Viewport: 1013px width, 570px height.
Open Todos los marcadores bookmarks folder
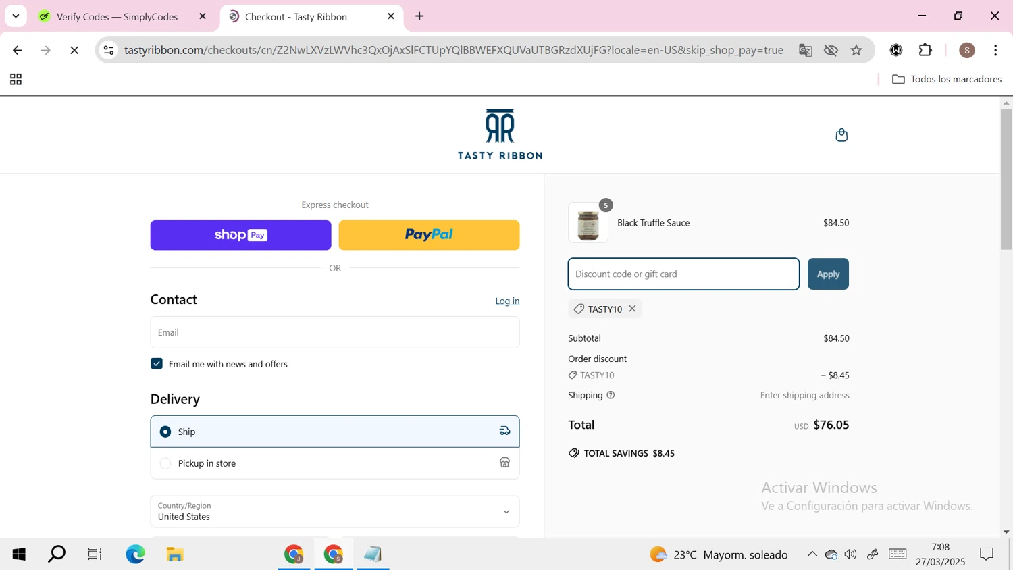(x=946, y=79)
